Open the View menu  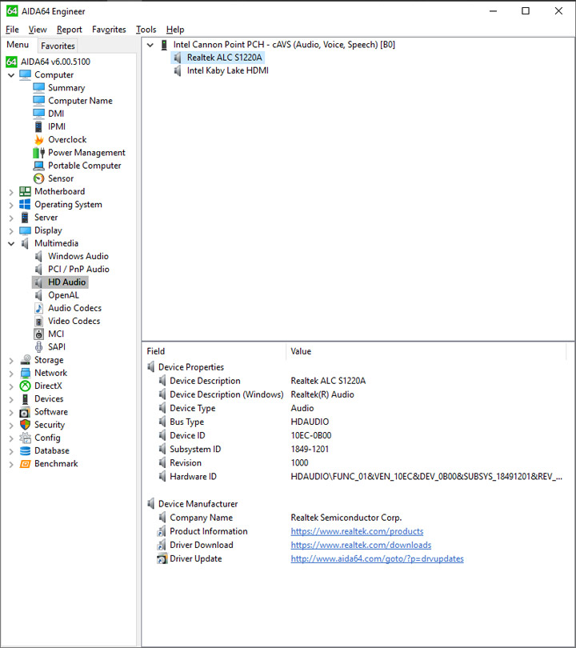38,30
